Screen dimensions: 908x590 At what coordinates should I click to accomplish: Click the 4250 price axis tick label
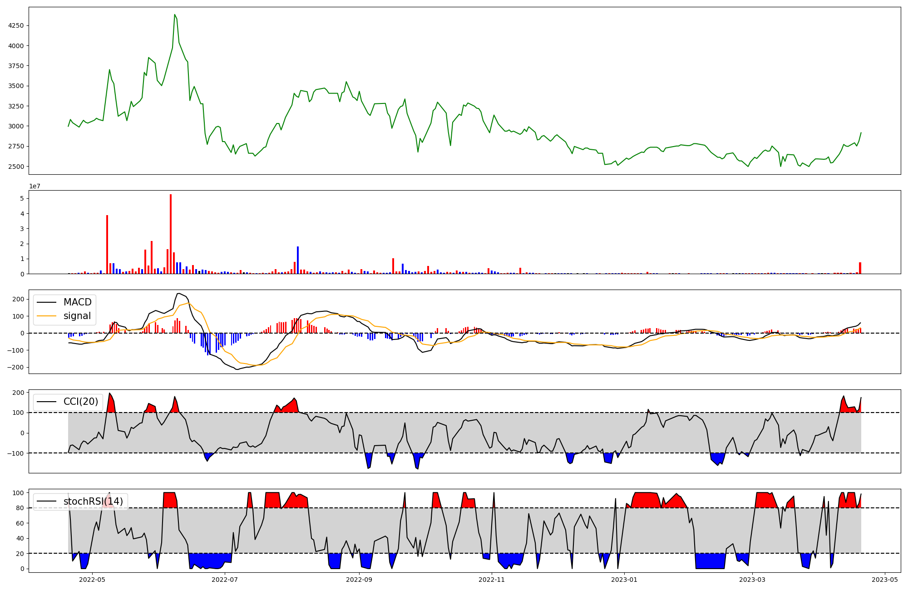click(16, 26)
